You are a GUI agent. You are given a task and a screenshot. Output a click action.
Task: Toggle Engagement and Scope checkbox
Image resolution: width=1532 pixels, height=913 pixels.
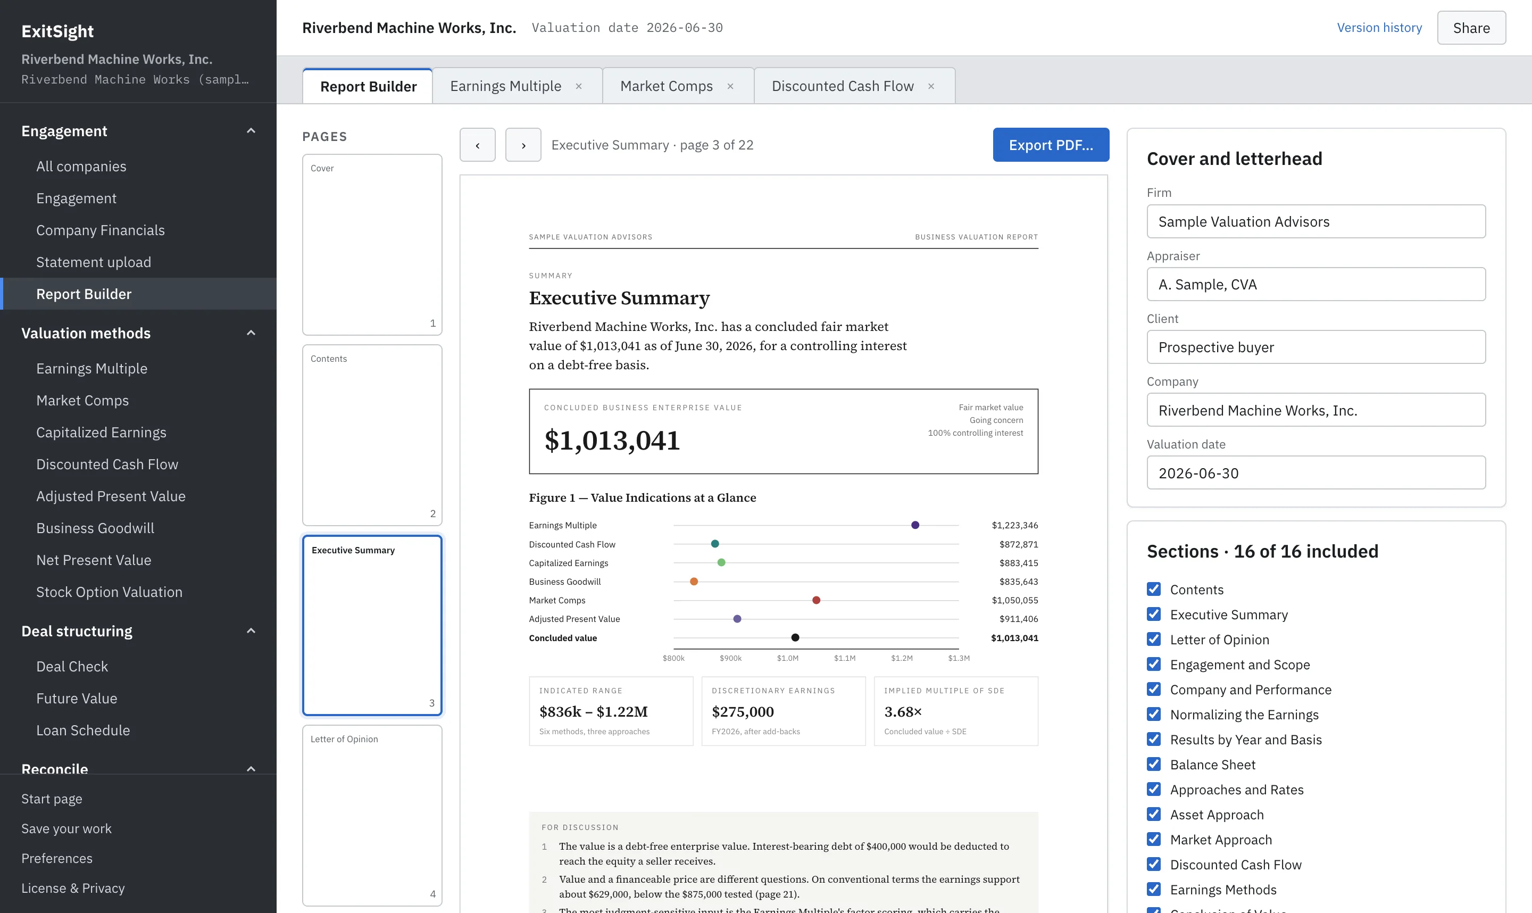(x=1154, y=665)
